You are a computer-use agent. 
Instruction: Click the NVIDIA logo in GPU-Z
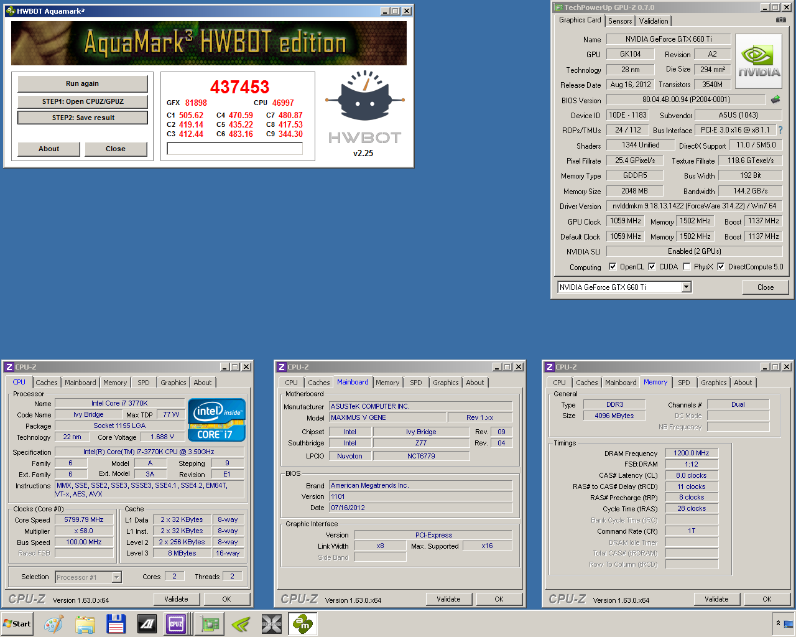[759, 62]
